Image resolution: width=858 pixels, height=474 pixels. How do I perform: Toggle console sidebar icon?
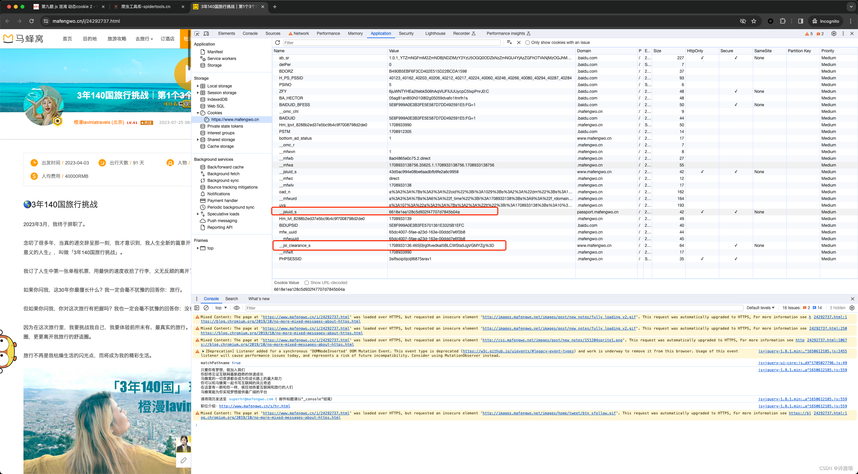[x=197, y=308]
